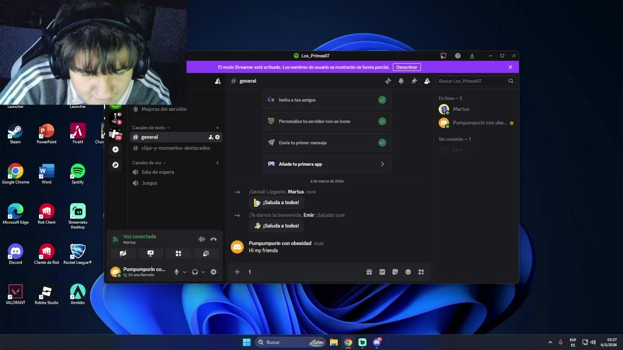Turn on camera in voice panel
The width and height of the screenshot is (623, 350).
[123, 253]
